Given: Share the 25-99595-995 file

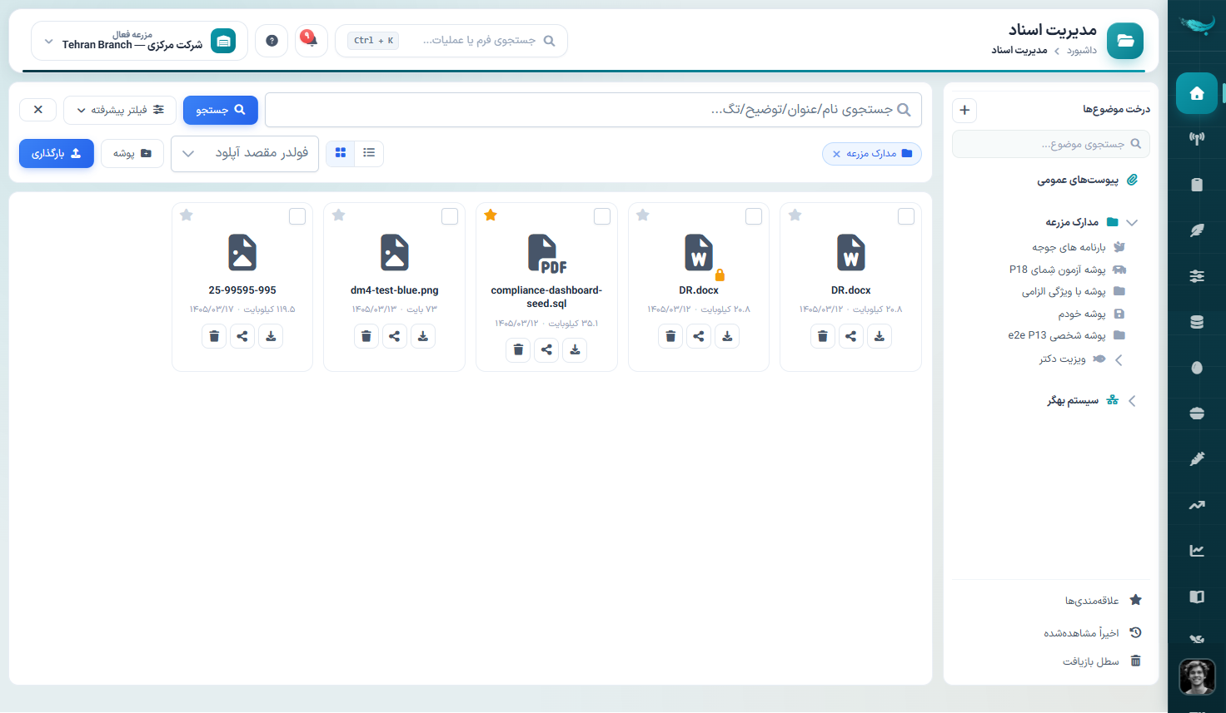Looking at the screenshot, I should coord(242,336).
